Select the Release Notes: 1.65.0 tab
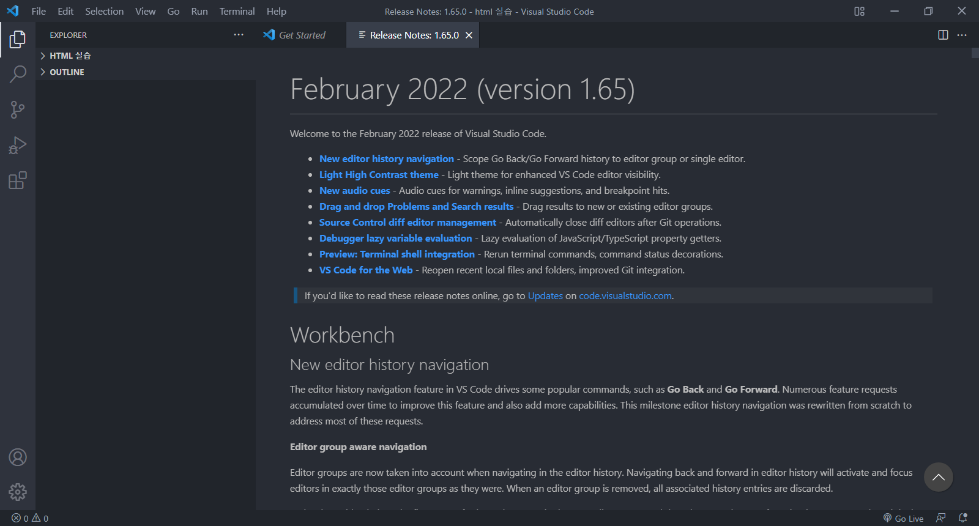This screenshot has height=526, width=979. [414, 35]
